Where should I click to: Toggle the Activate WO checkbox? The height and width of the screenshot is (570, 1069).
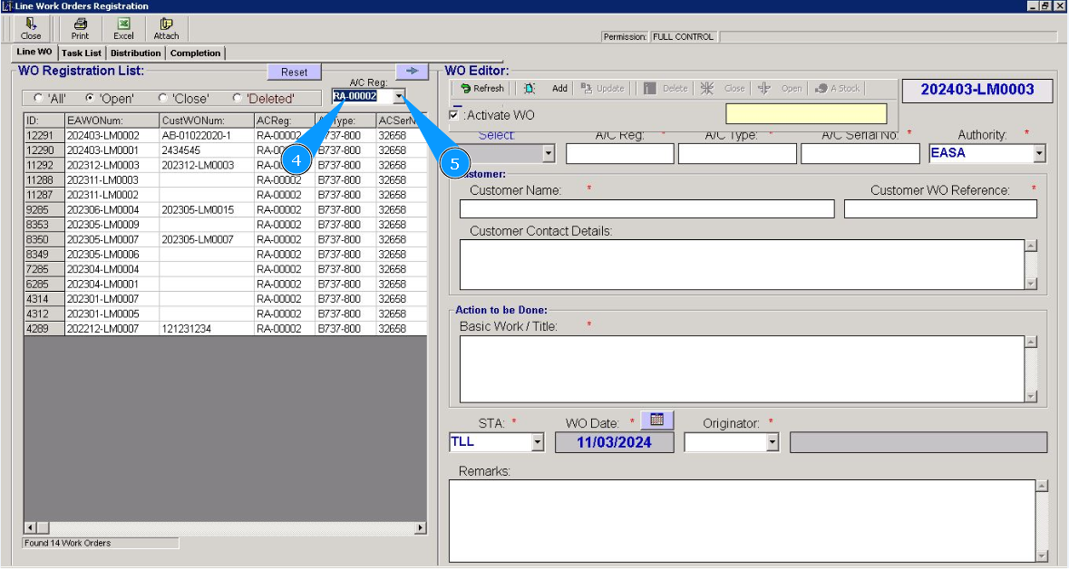coord(454,115)
